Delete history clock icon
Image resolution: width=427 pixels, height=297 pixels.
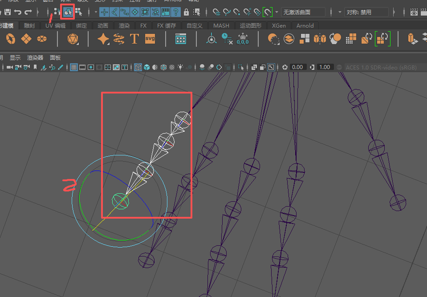(x=227, y=39)
